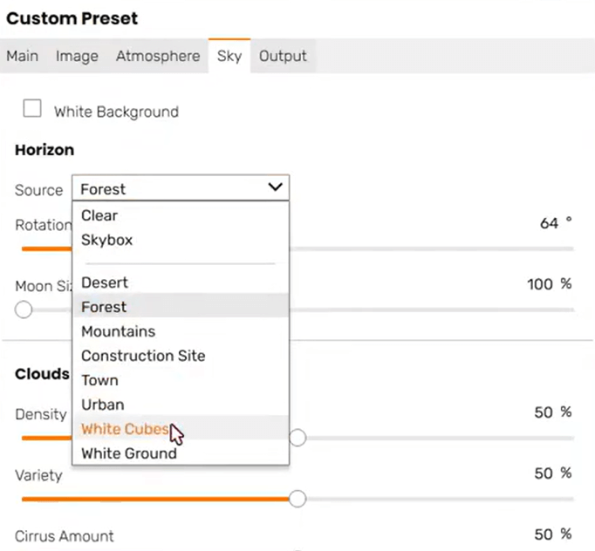Choose Urban horizon option
This screenshot has height=551, width=595.
[103, 405]
